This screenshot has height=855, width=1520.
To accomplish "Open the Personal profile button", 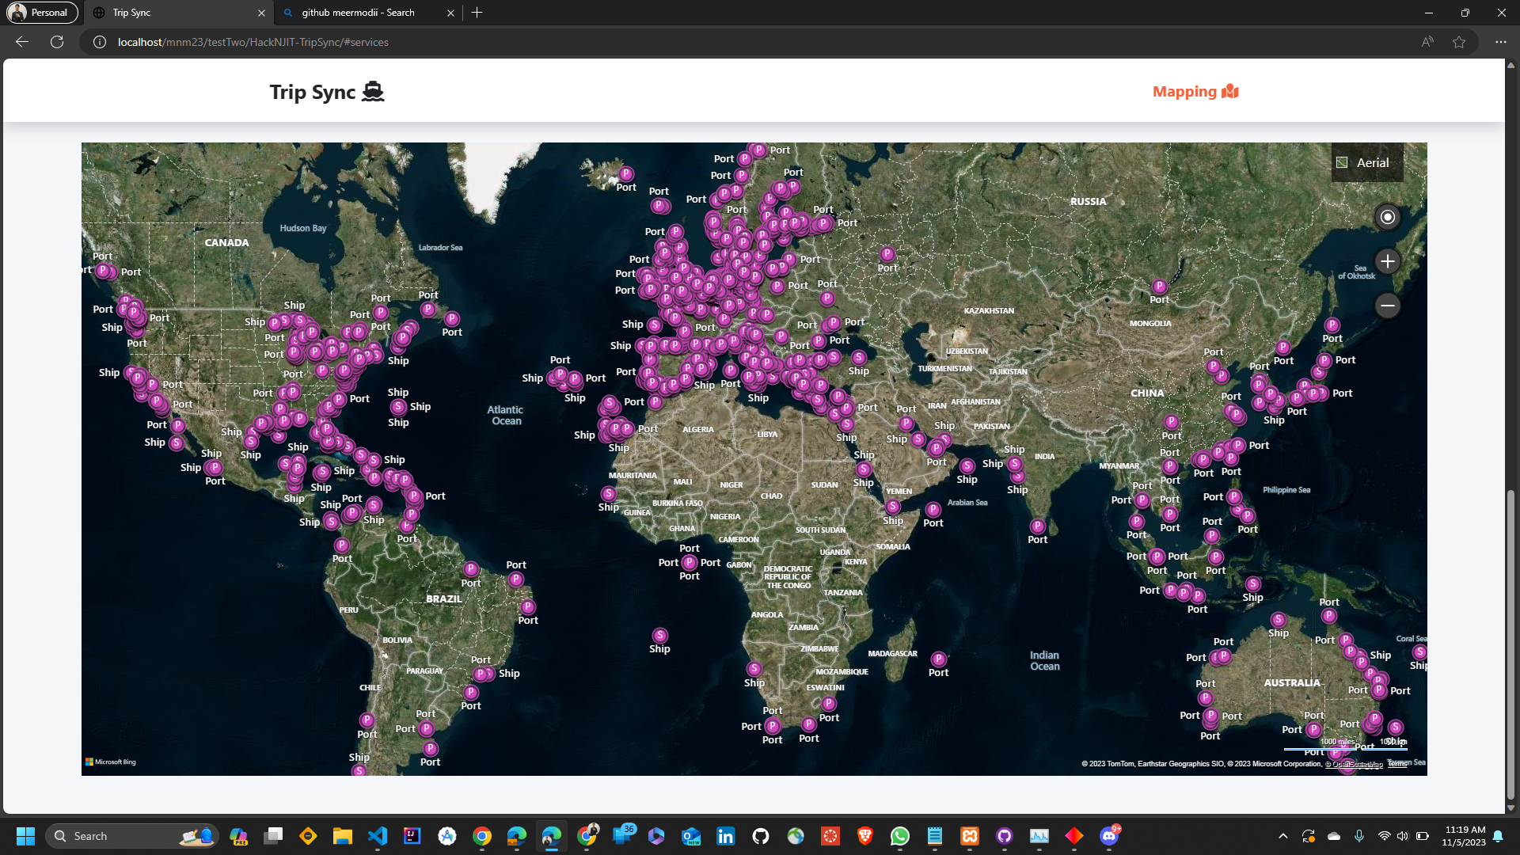I will tap(42, 13).
